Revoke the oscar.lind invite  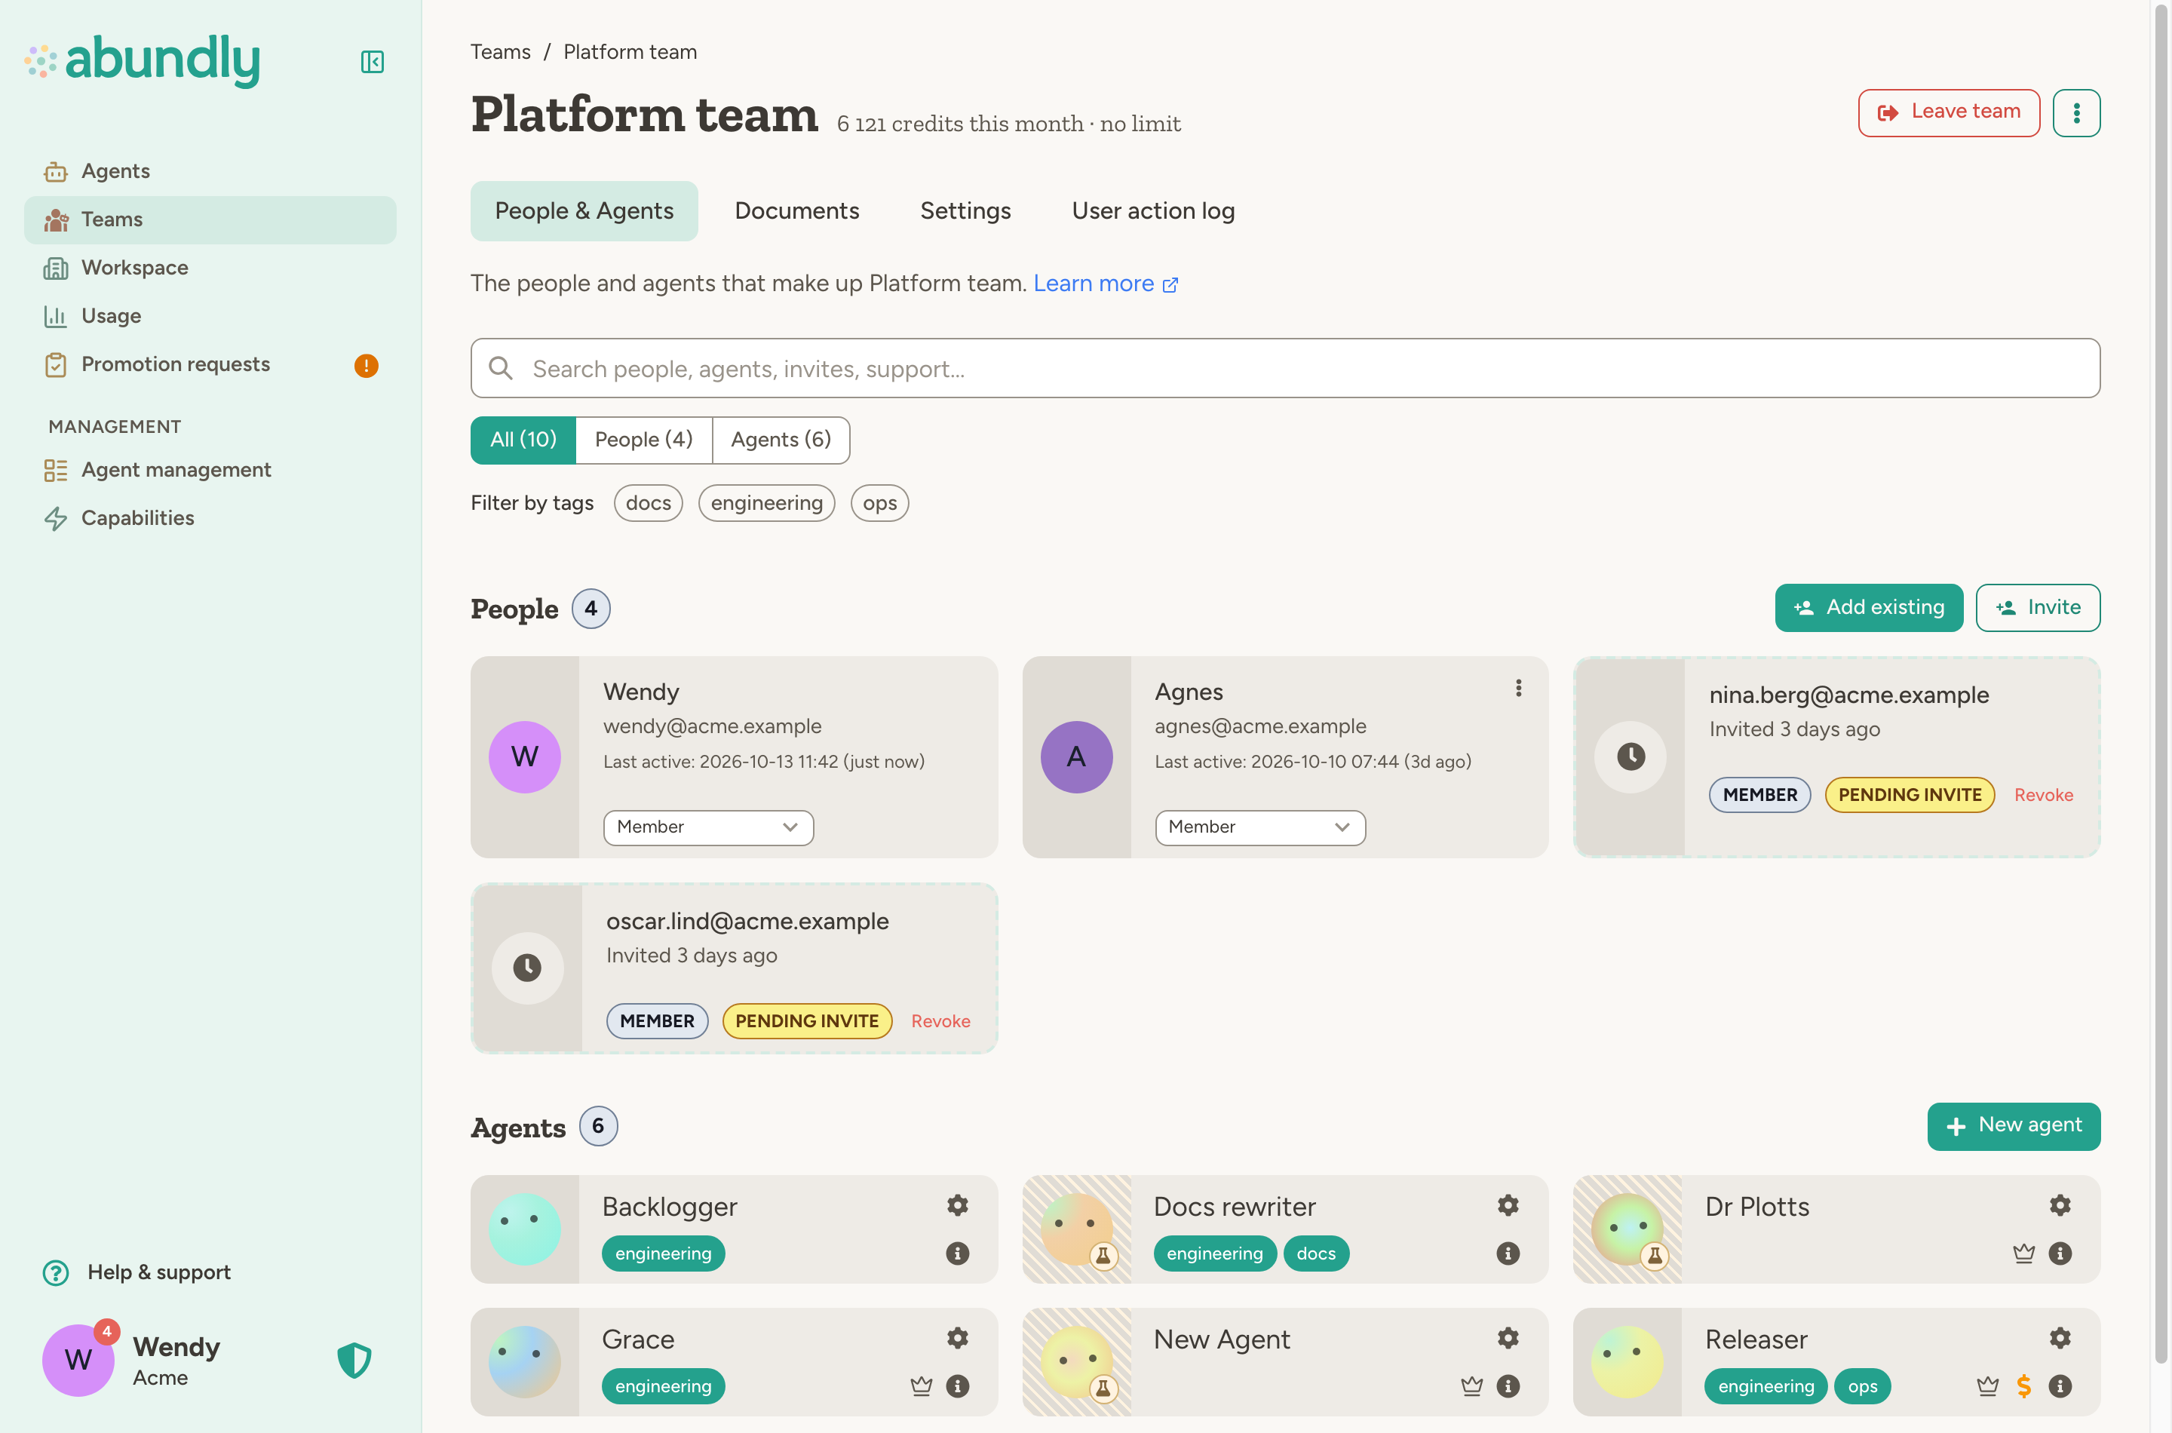(x=940, y=1021)
